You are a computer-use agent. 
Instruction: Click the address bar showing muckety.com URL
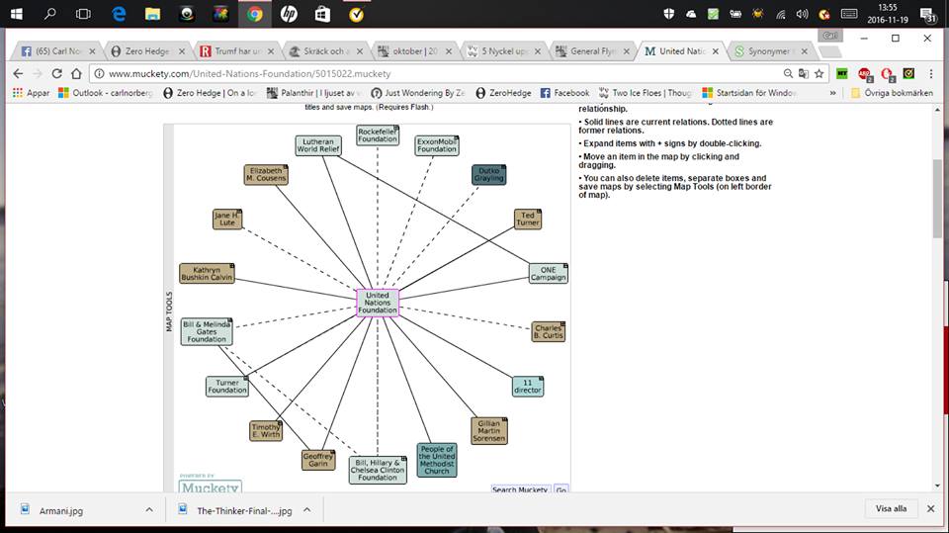[435, 73]
